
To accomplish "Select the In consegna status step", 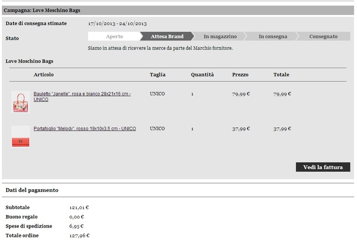I will tap(273, 37).
